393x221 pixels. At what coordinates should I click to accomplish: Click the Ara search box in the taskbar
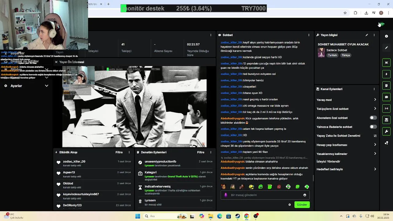165,216
